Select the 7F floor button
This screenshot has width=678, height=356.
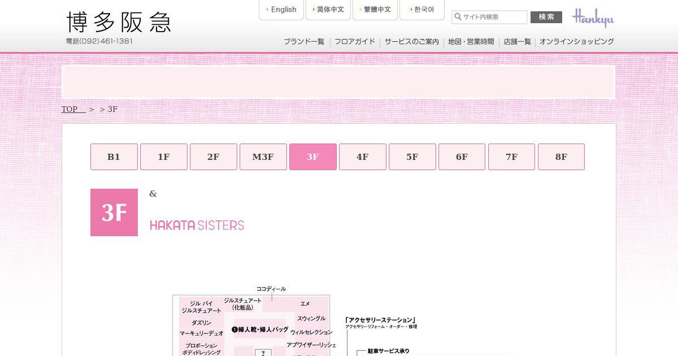tap(512, 157)
